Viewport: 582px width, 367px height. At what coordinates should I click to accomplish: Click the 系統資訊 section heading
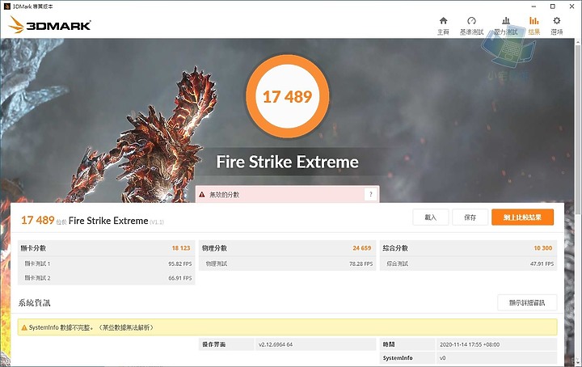tap(34, 303)
